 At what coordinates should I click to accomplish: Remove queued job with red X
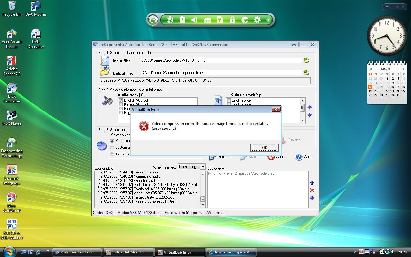[312, 190]
